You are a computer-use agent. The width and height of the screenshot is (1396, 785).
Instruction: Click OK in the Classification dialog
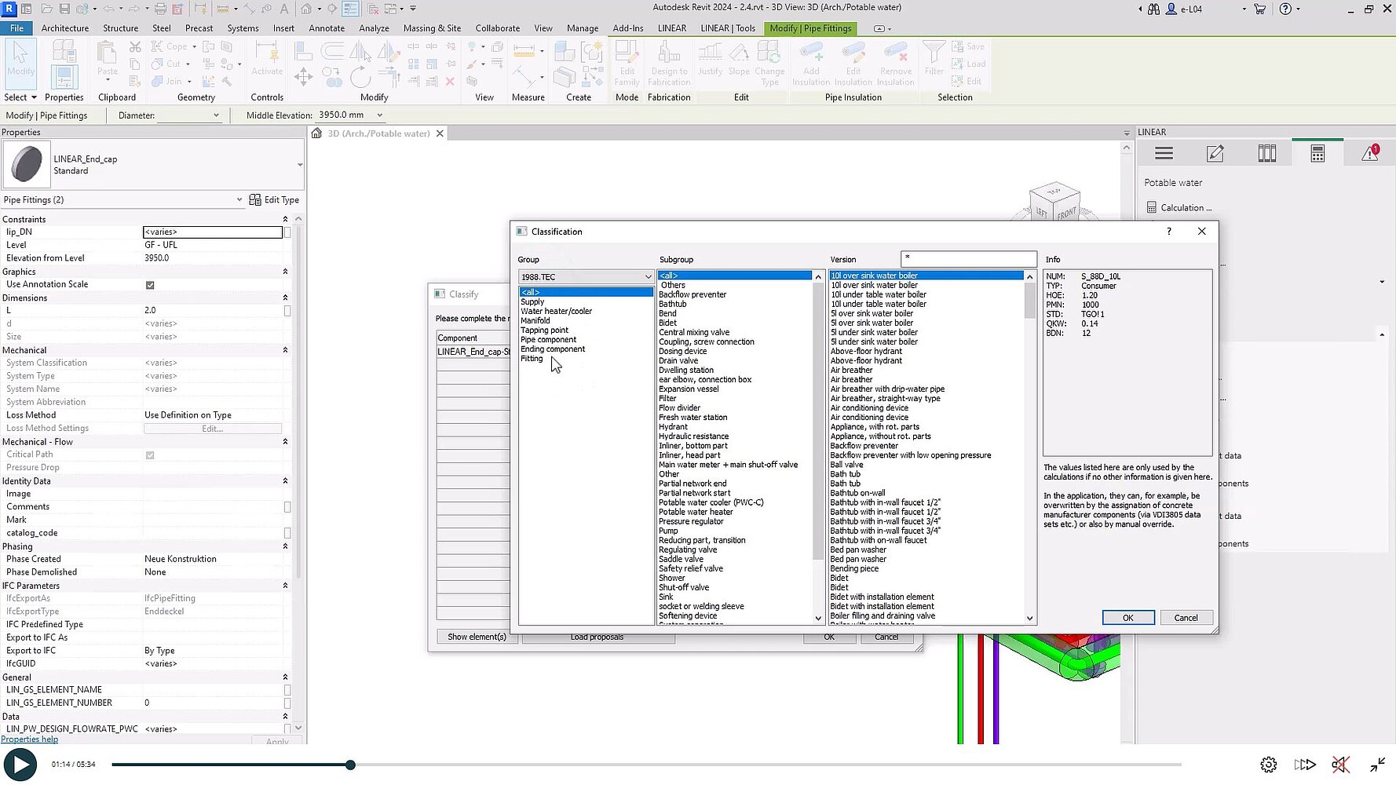1127,618
